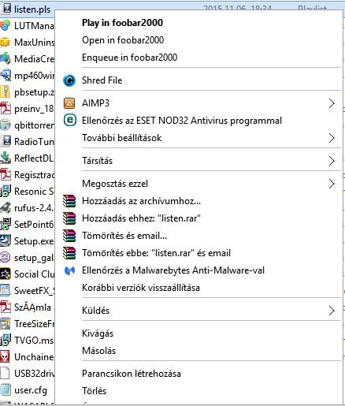This screenshot has width=345, height=406.
Task: Select the setup_gal file name
Action: [x=34, y=258]
